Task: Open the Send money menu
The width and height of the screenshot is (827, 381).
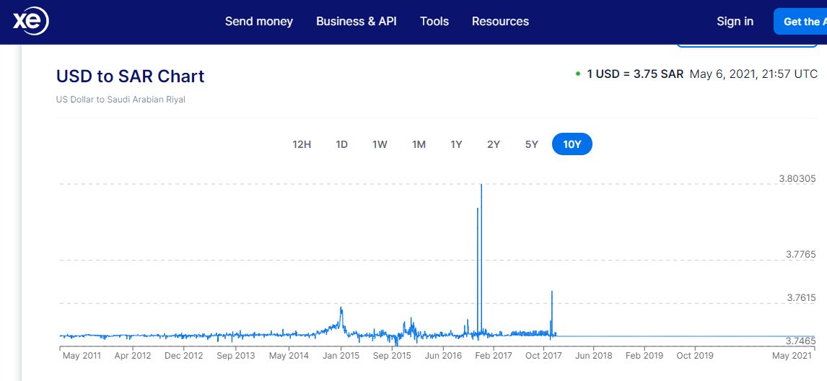Action: point(258,22)
